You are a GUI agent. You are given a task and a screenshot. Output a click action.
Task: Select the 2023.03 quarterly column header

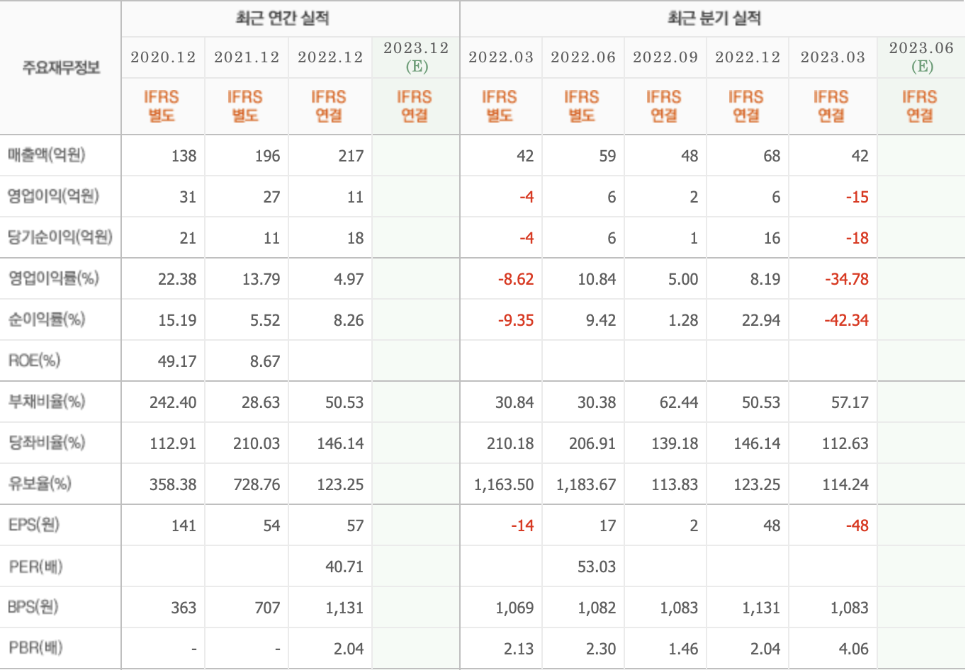pos(833,57)
